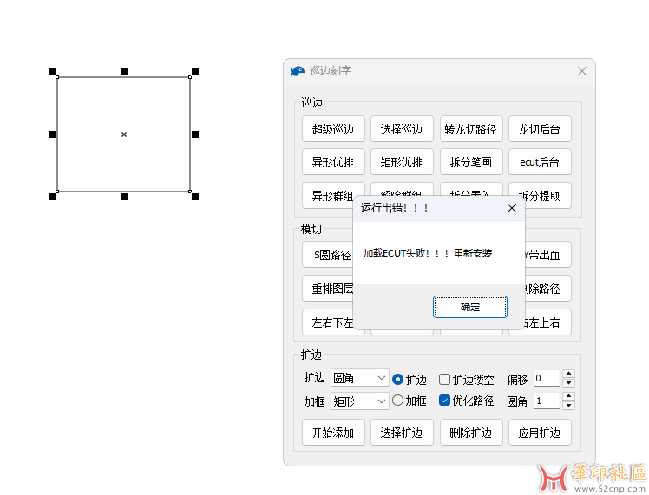Close the 巡边刻字 panel window
The width and height of the screenshot is (649, 495).
tap(582, 71)
